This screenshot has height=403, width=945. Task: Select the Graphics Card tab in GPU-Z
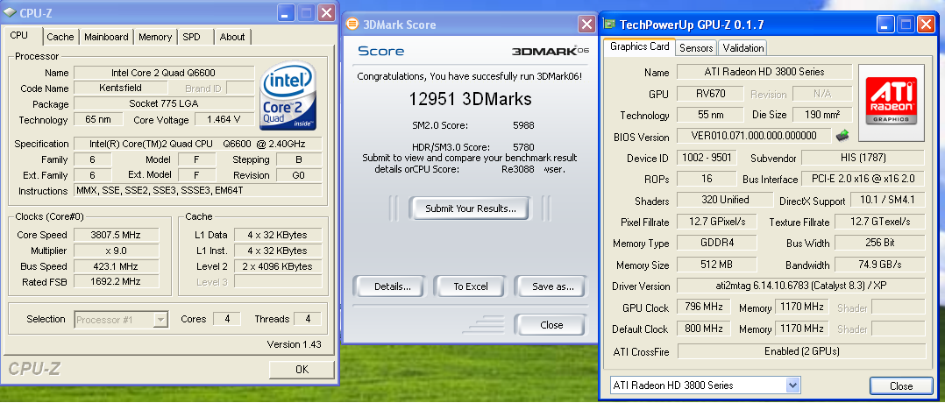click(x=639, y=46)
